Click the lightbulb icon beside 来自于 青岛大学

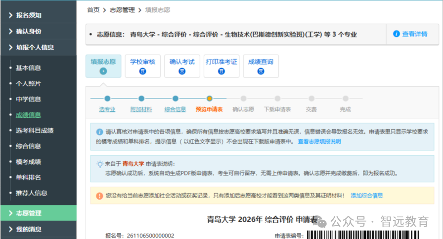click(x=100, y=164)
